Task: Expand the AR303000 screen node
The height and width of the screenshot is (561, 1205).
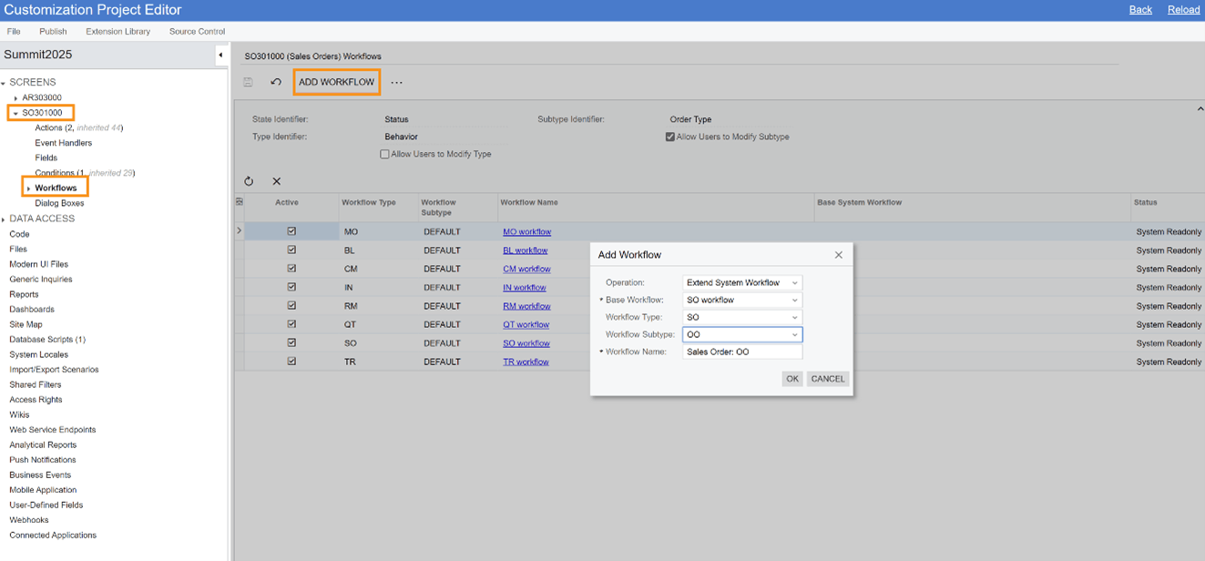Action: (x=15, y=98)
